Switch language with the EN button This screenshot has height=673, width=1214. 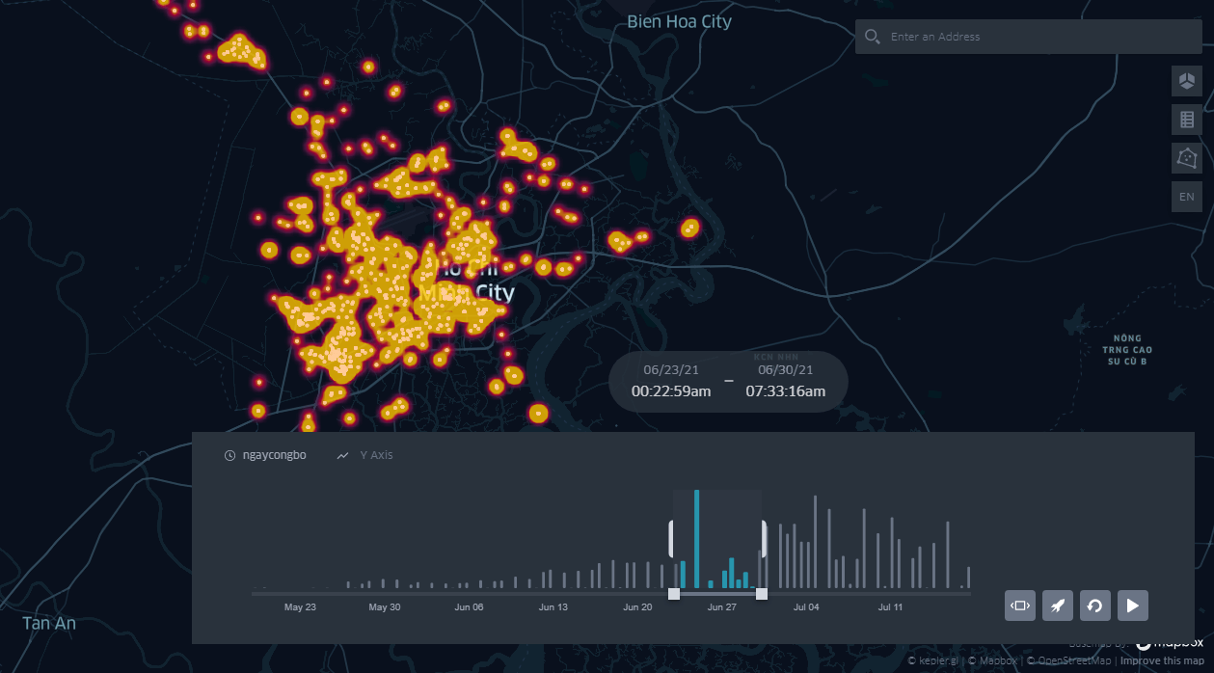click(1187, 197)
